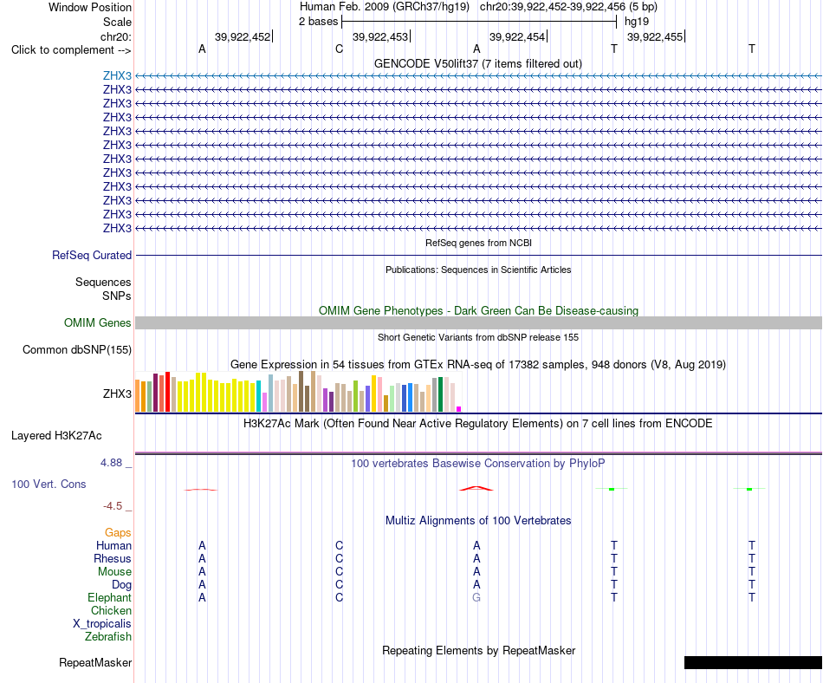The height and width of the screenshot is (683, 823).
Task: Click the 'Click to complement -->' label
Action: tap(71, 50)
